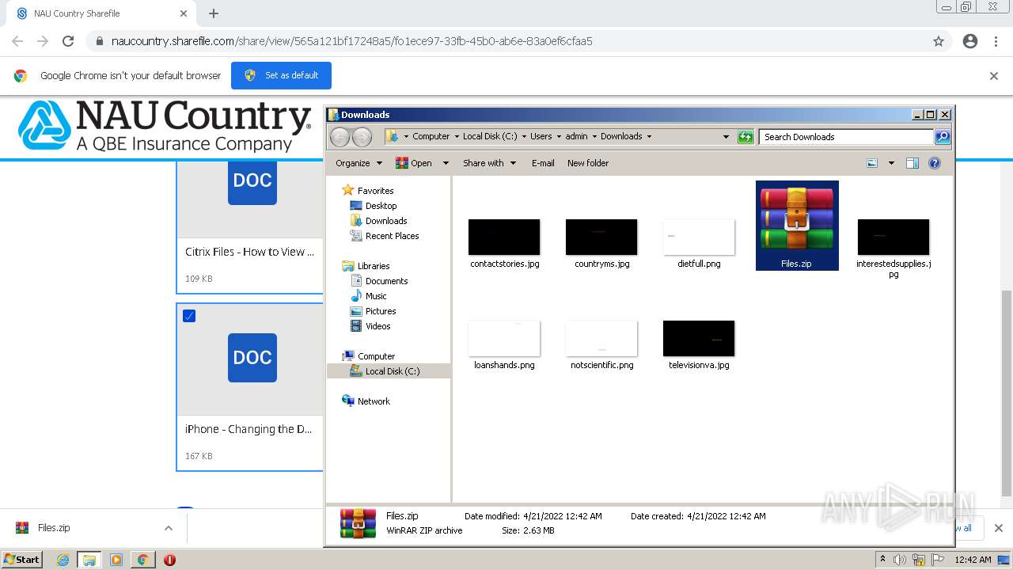Change view using the views icon
The height and width of the screenshot is (570, 1013).
pos(872,163)
